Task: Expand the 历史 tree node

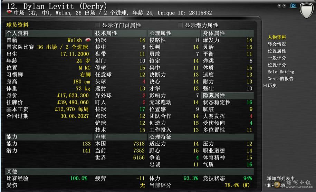Action: click(x=265, y=86)
